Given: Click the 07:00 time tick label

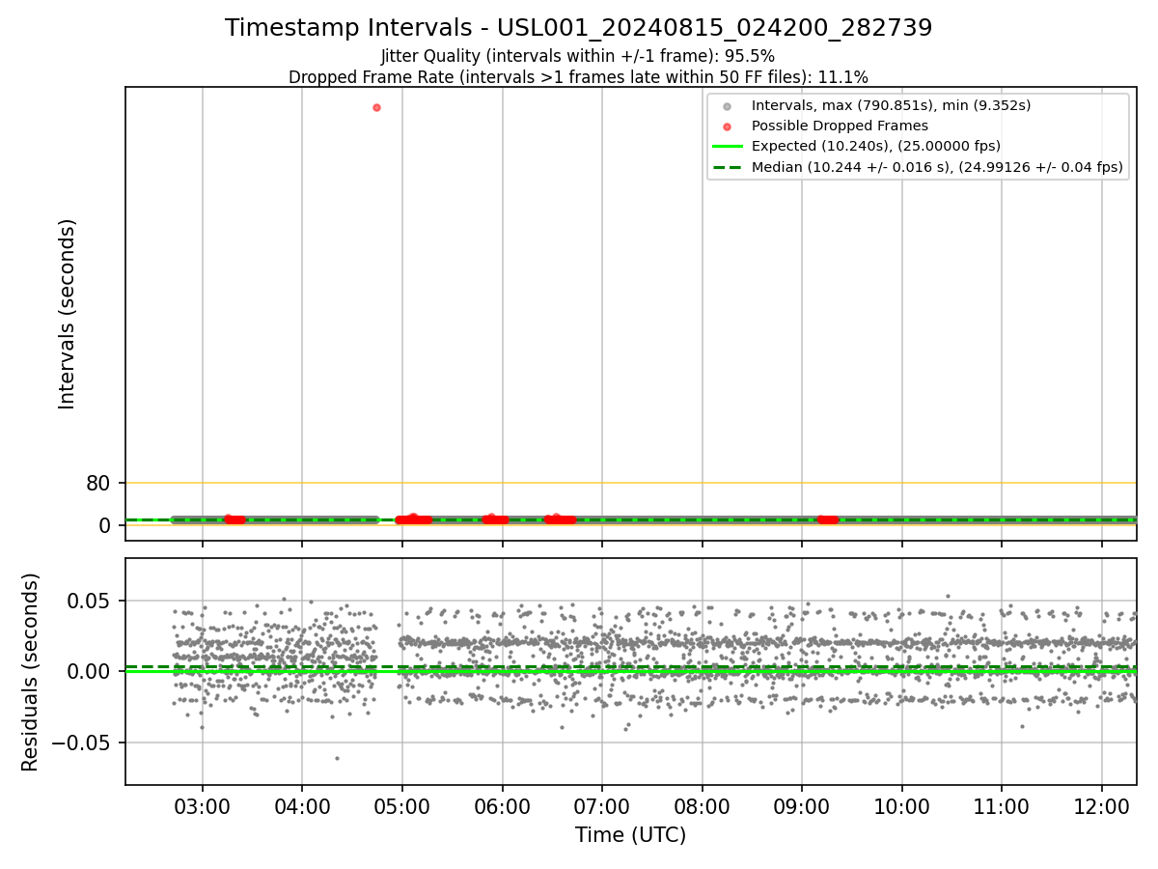Looking at the screenshot, I should pyautogui.click(x=602, y=805).
